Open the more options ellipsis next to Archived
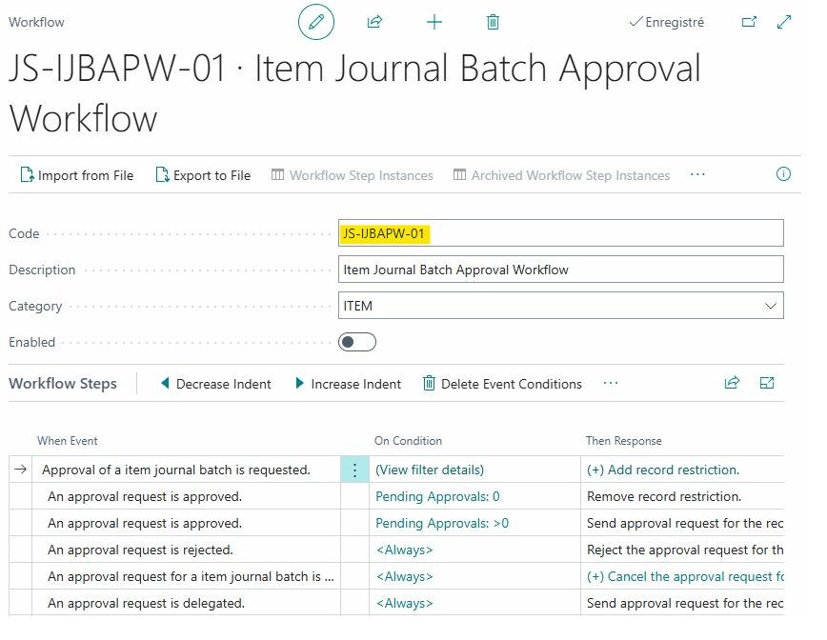Image resolution: width=827 pixels, height=640 pixels. pos(697,174)
